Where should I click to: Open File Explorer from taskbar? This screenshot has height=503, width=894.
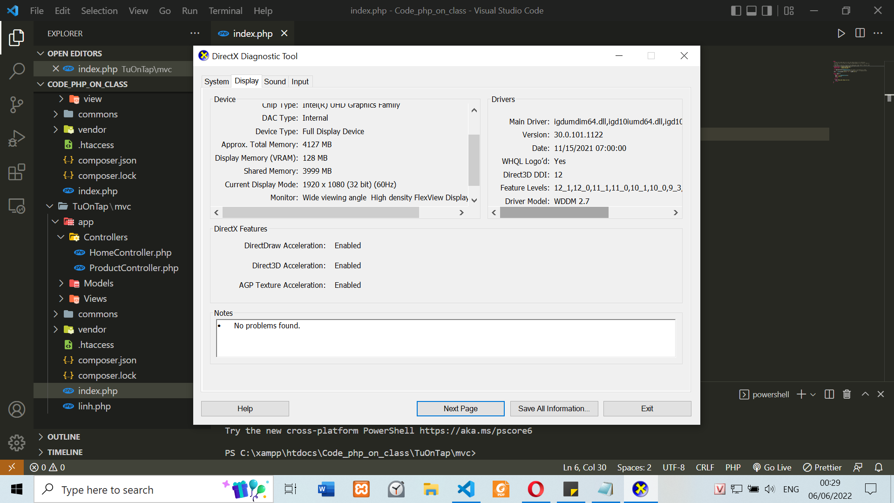(x=431, y=489)
